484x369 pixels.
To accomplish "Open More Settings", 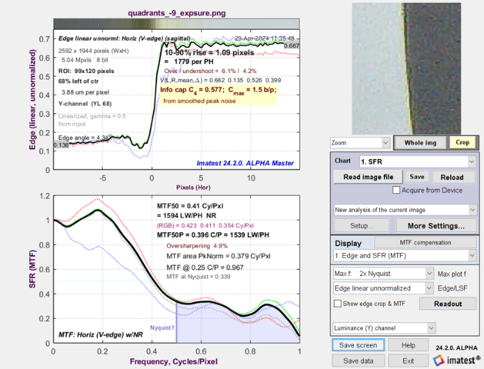I will (436, 226).
